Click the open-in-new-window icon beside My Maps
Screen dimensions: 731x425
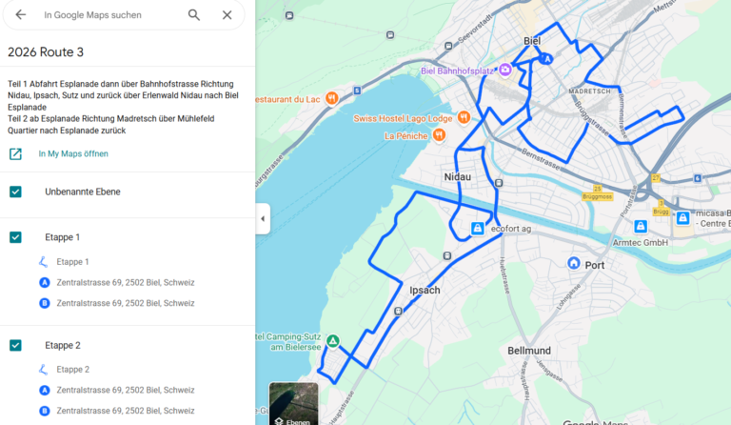click(15, 154)
